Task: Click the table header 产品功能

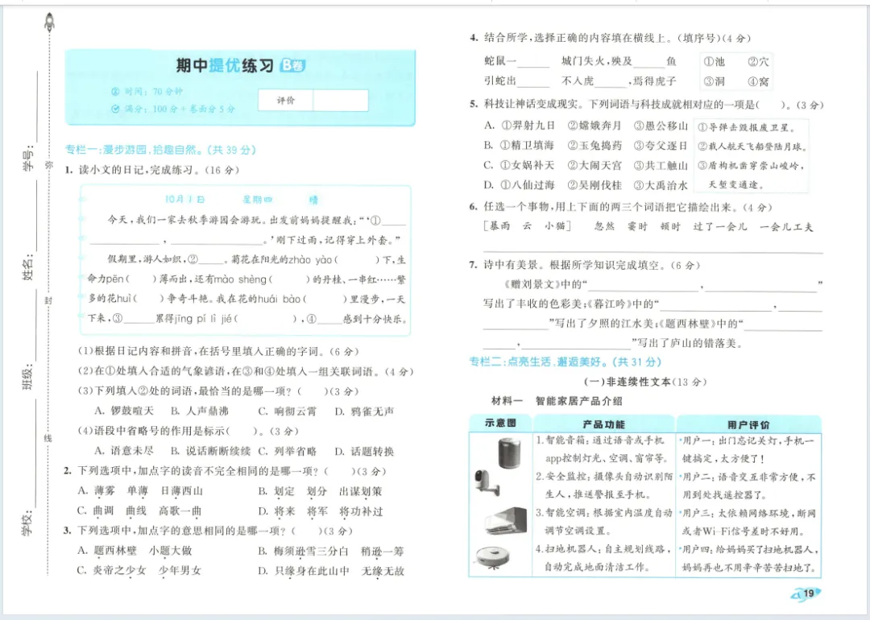Action: click(603, 424)
